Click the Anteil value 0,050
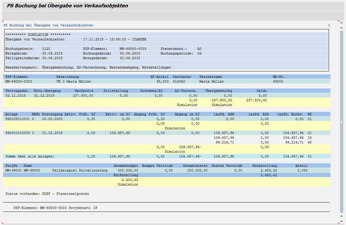This screenshot has width=346, height=225. [302, 170]
